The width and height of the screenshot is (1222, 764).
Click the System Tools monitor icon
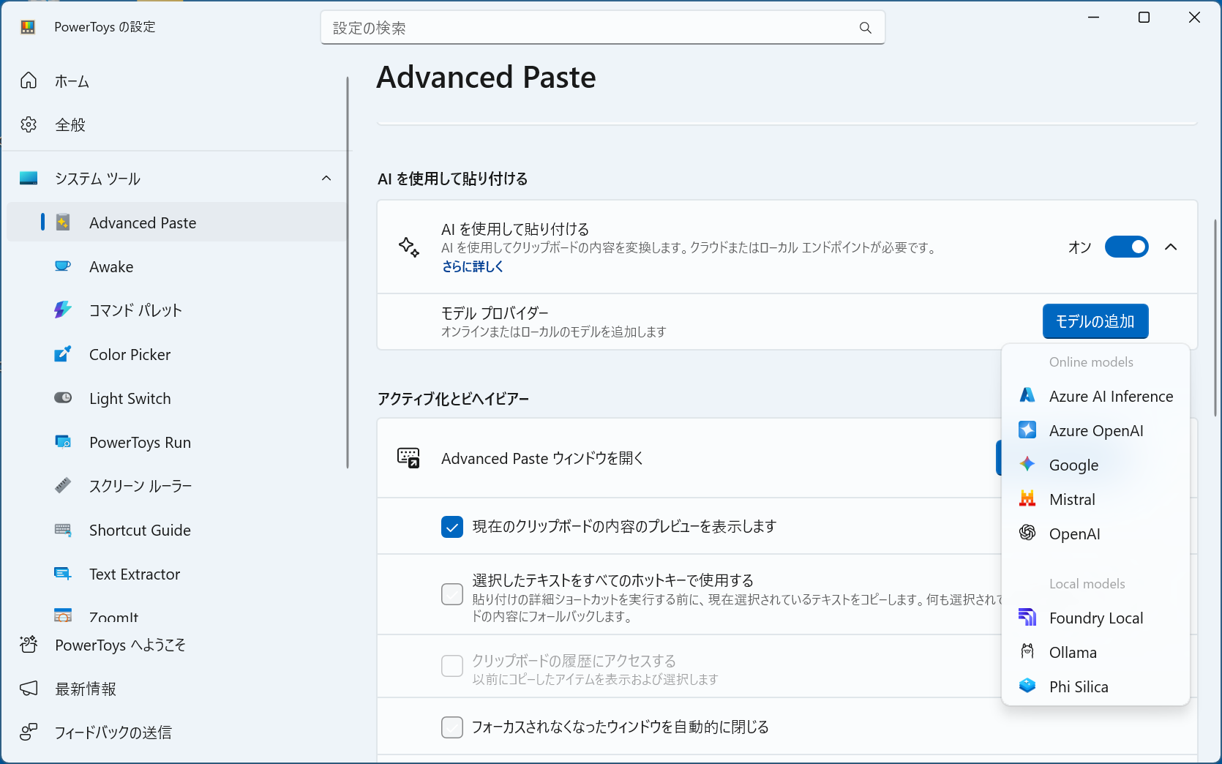pyautogui.click(x=29, y=178)
